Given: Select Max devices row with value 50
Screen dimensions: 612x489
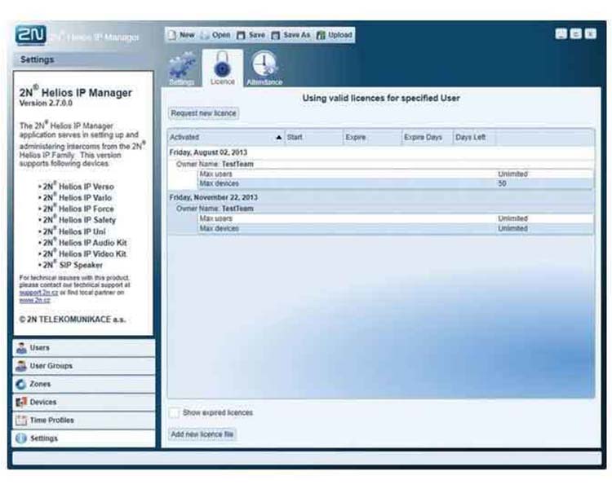Looking at the screenshot, I should (396, 183).
